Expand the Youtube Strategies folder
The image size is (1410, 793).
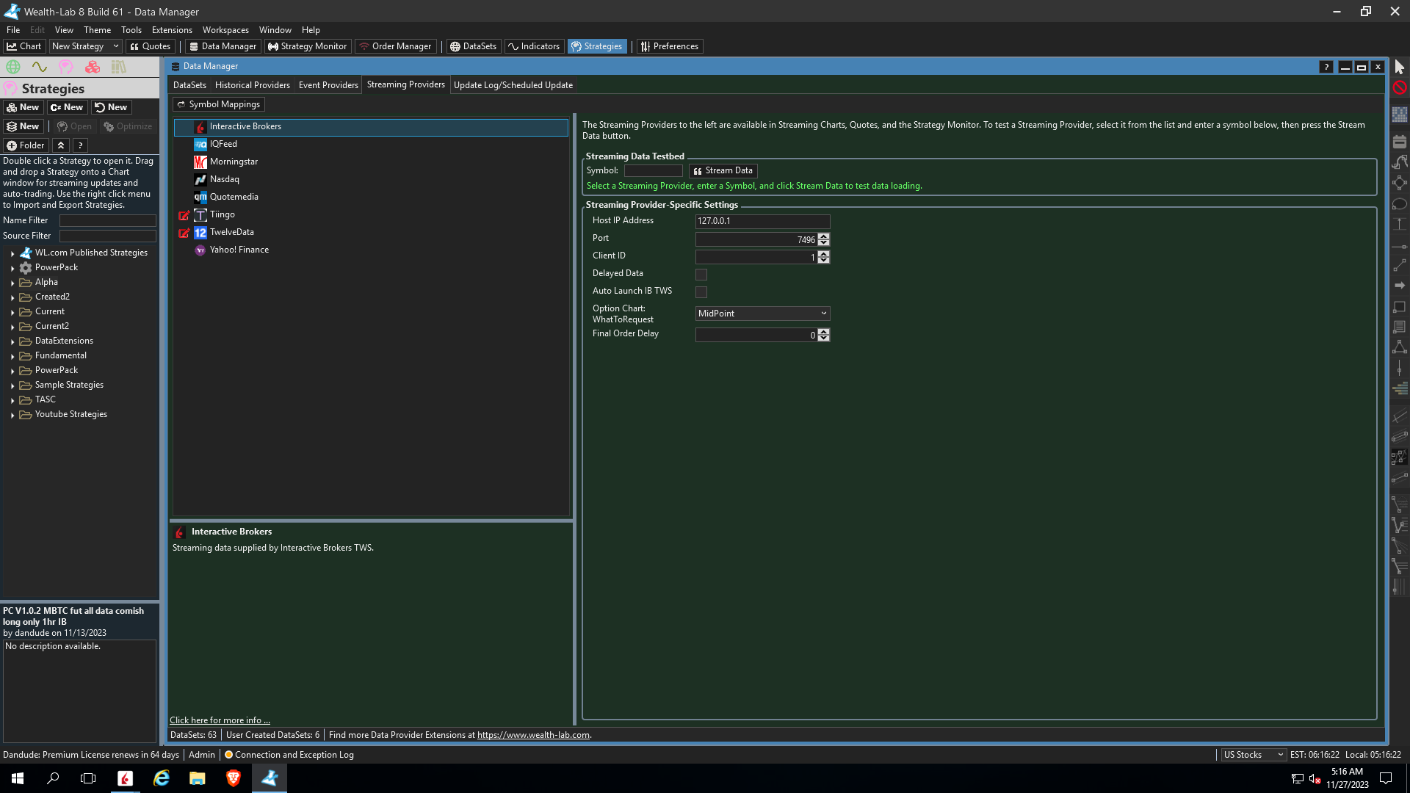click(12, 415)
